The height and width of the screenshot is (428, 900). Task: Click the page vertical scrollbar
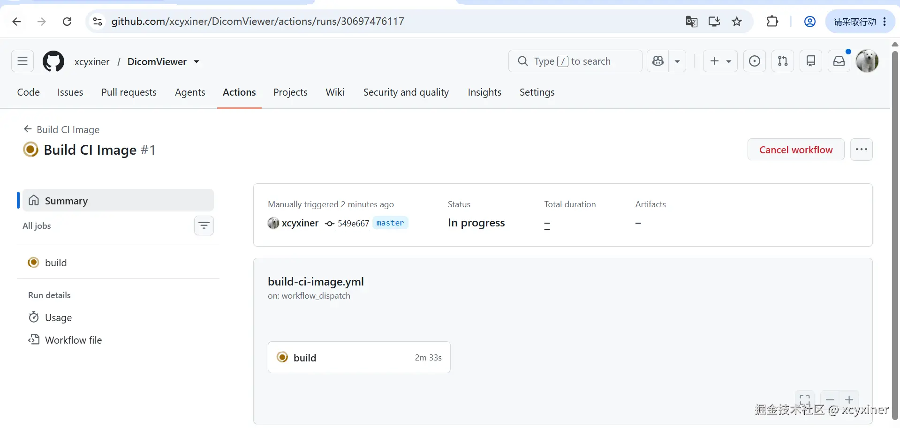coord(895,234)
